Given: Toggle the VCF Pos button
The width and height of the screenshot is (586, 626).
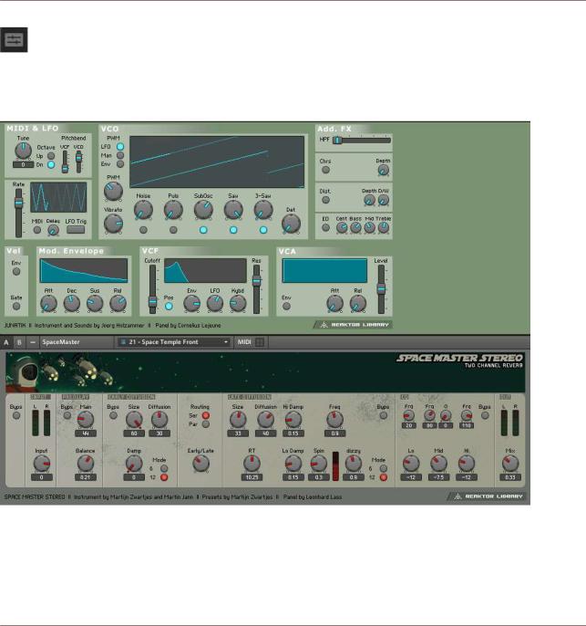Looking at the screenshot, I should point(169,307).
